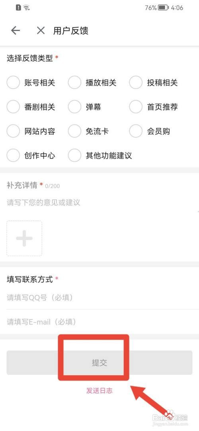199x431 pixels.
Task: Select 创作中心 feedback type
Action: [13, 155]
